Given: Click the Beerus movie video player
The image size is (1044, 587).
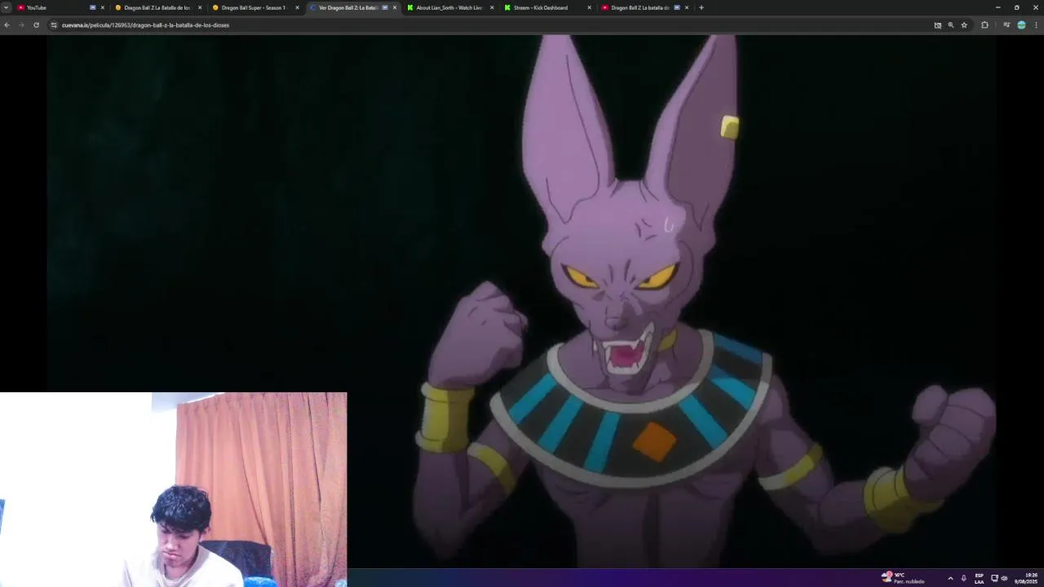Looking at the screenshot, I should pos(522,302).
